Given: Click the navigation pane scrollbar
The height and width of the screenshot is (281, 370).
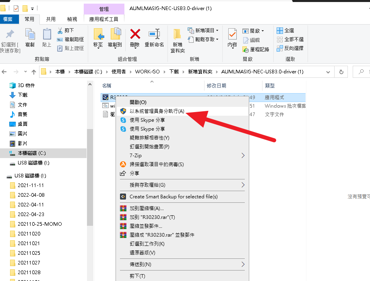Looking at the screenshot, I should 90,177.
